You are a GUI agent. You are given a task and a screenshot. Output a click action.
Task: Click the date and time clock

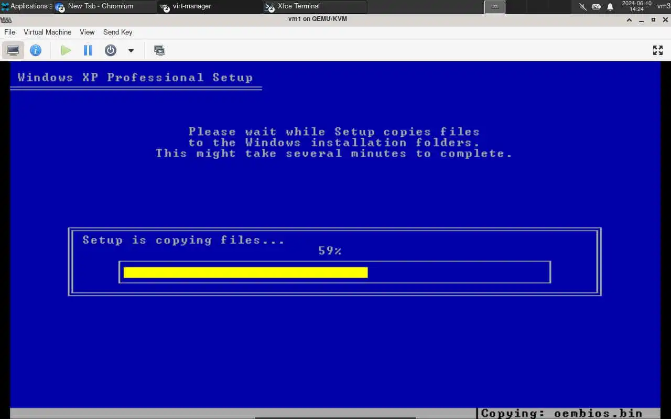[x=636, y=6]
